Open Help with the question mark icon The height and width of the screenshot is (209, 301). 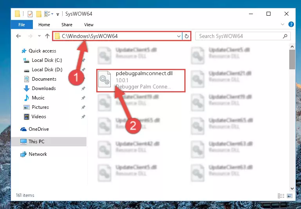point(291,24)
